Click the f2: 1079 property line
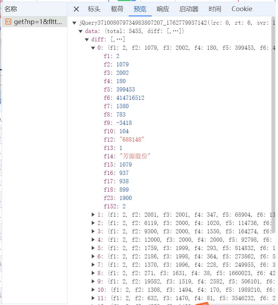 click(x=116, y=65)
